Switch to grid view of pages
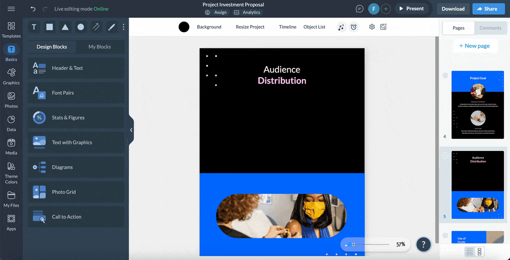 coord(470,252)
